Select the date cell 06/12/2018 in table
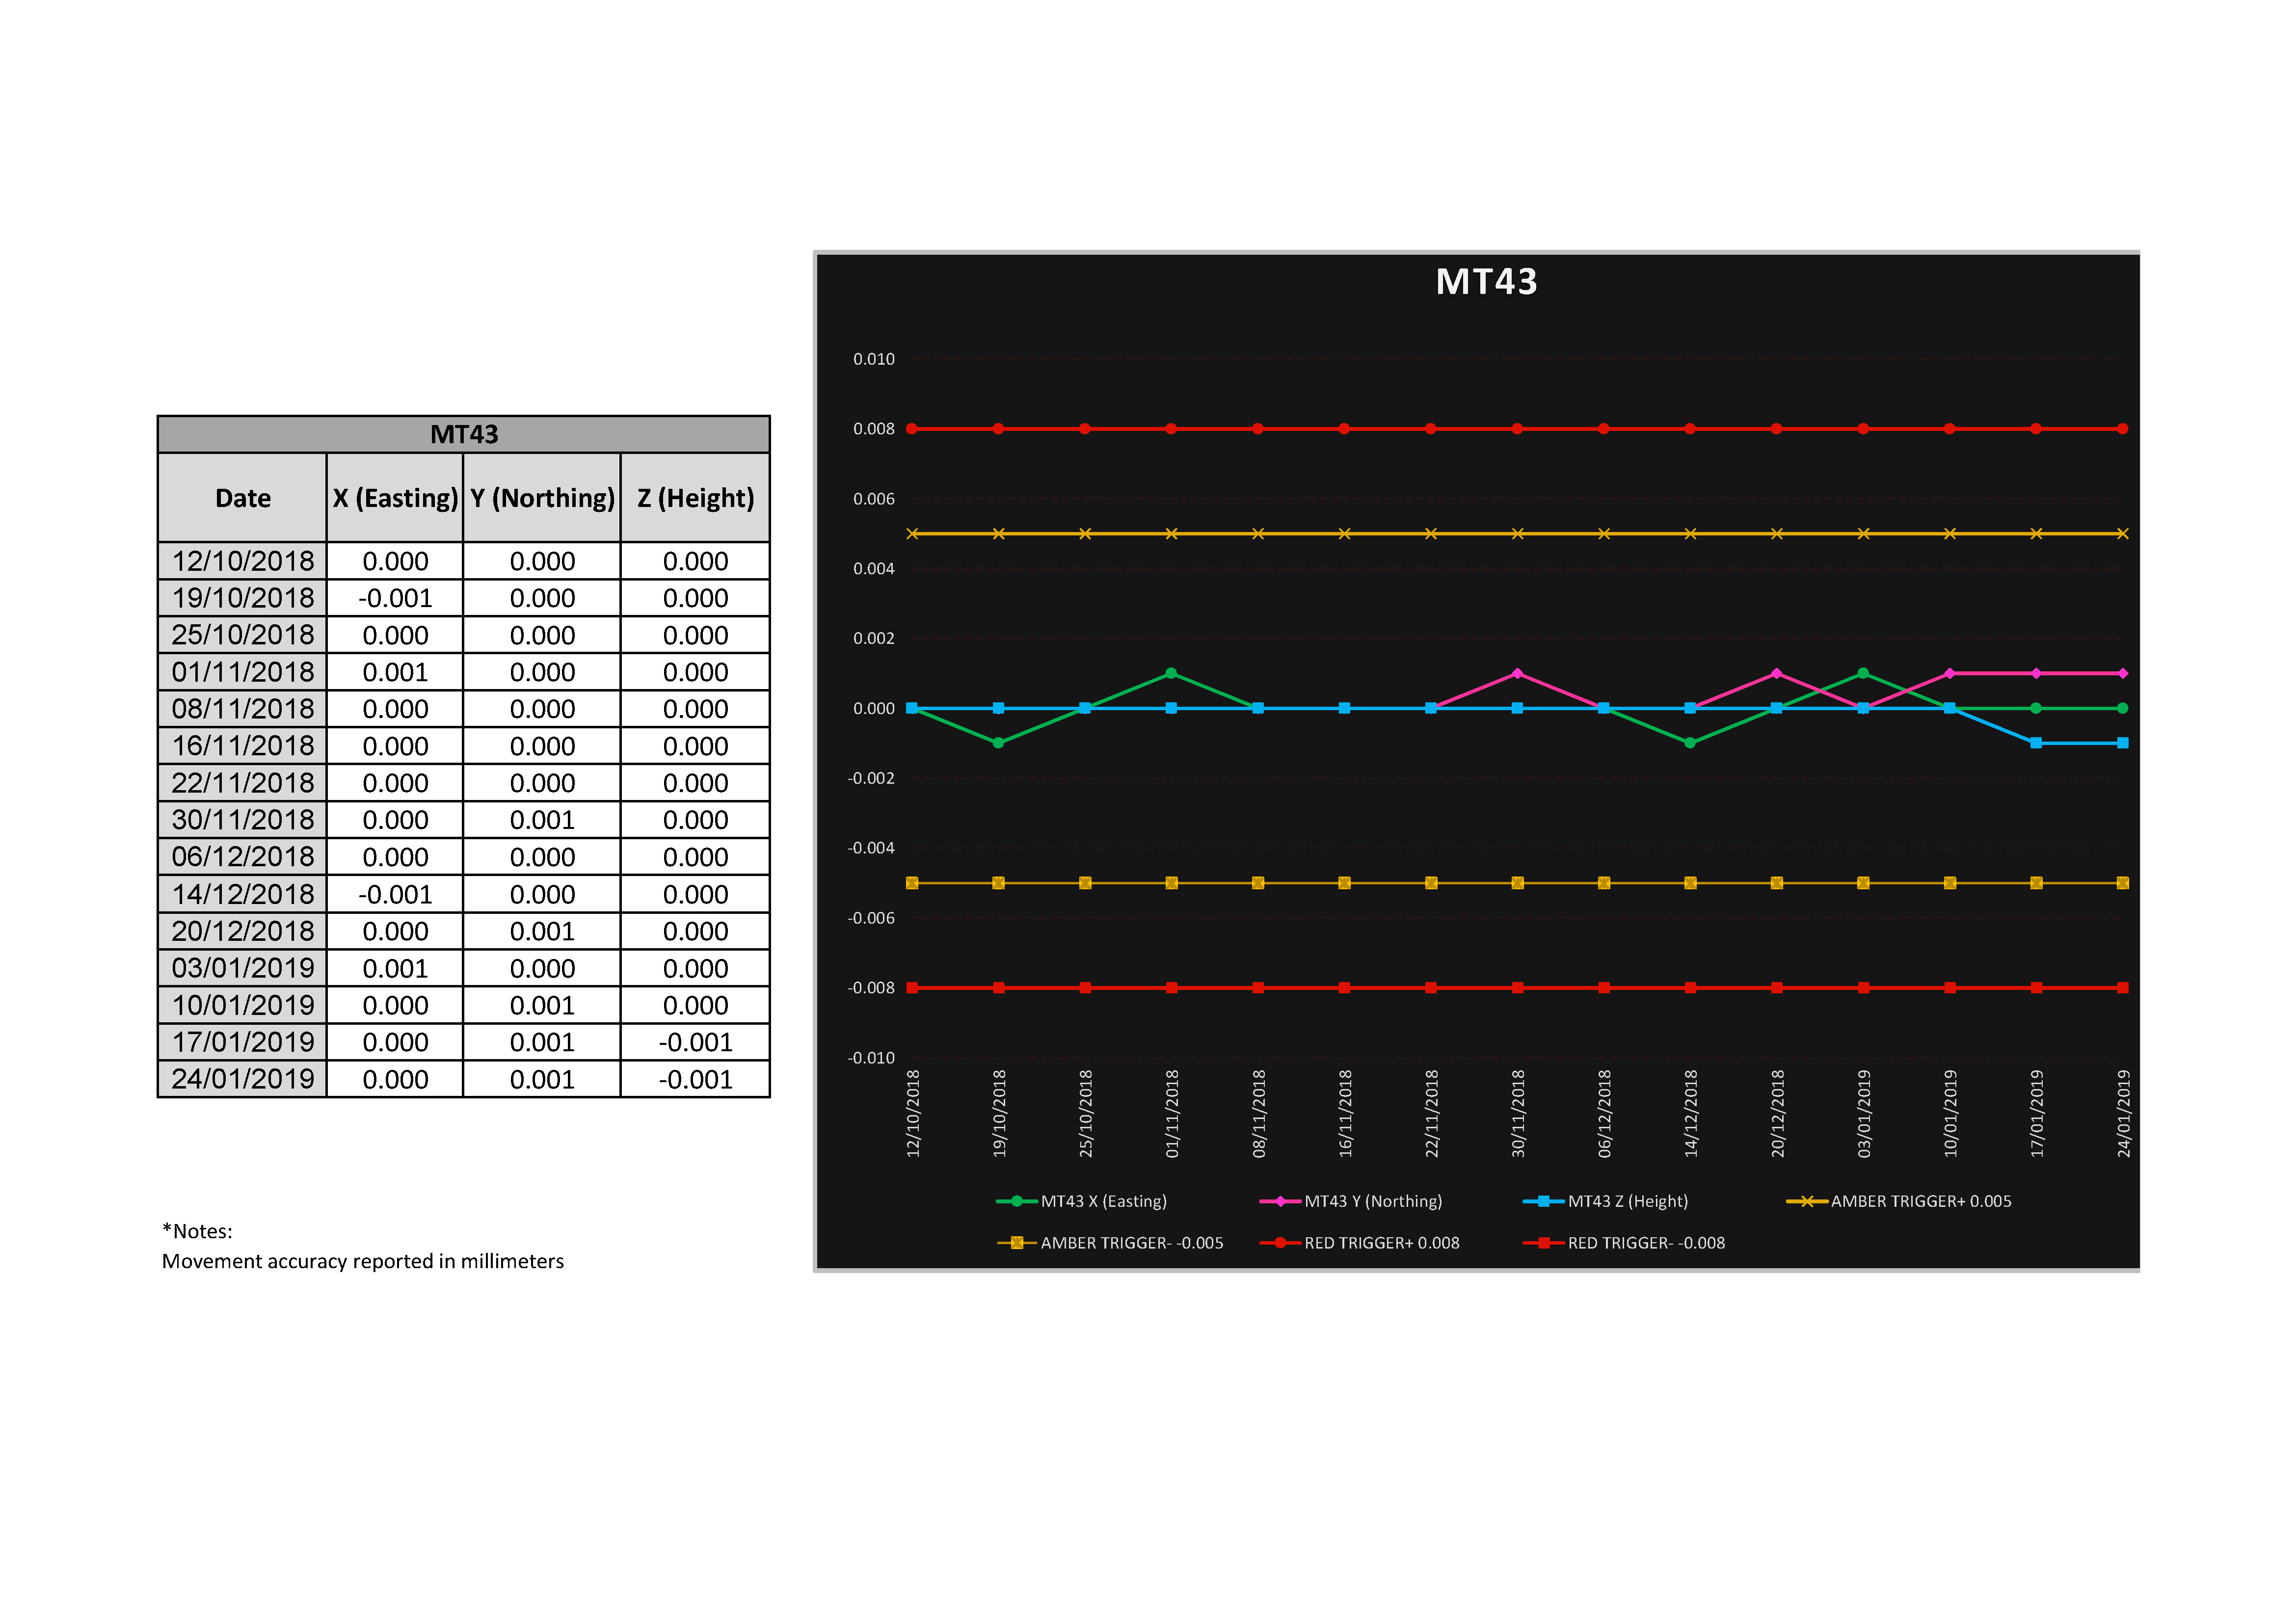This screenshot has height=1623, width=2296. click(x=243, y=857)
